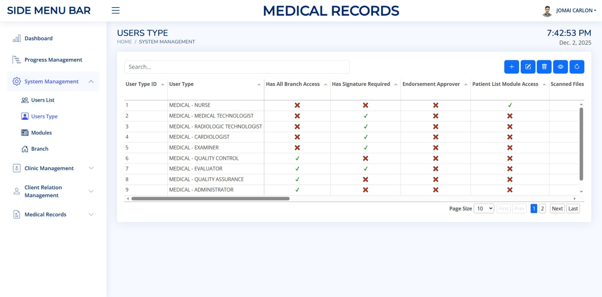602x297 pixels.
Task: Click the refresh icon button
Action: (577, 67)
